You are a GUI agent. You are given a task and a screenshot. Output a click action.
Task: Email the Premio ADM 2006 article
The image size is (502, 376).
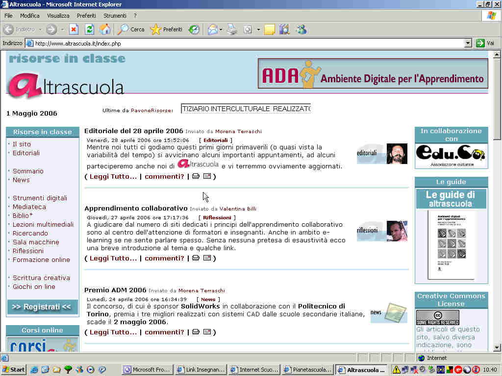point(207,332)
